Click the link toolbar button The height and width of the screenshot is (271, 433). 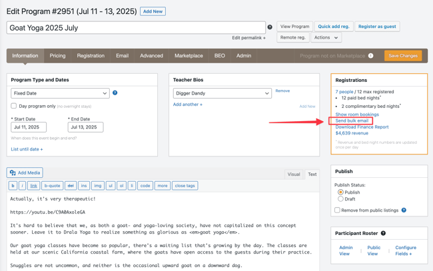pos(33,186)
